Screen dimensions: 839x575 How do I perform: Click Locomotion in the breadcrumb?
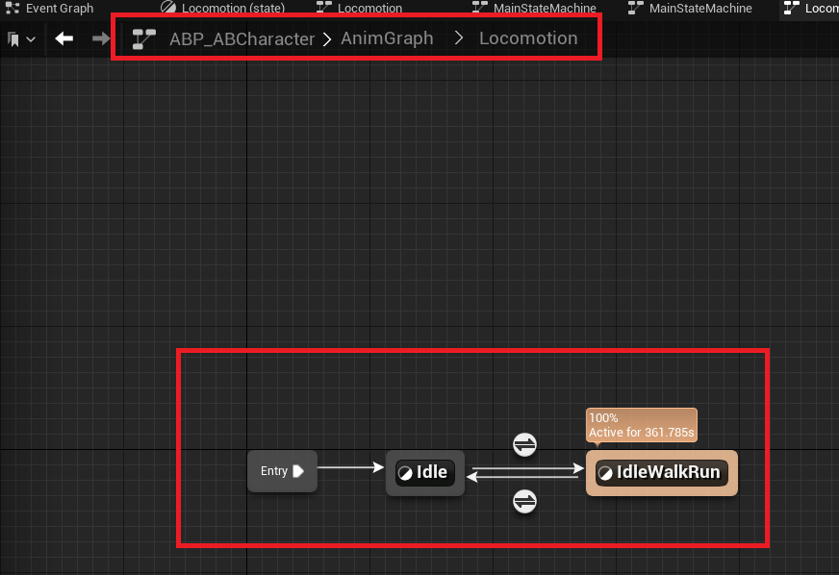coord(528,38)
